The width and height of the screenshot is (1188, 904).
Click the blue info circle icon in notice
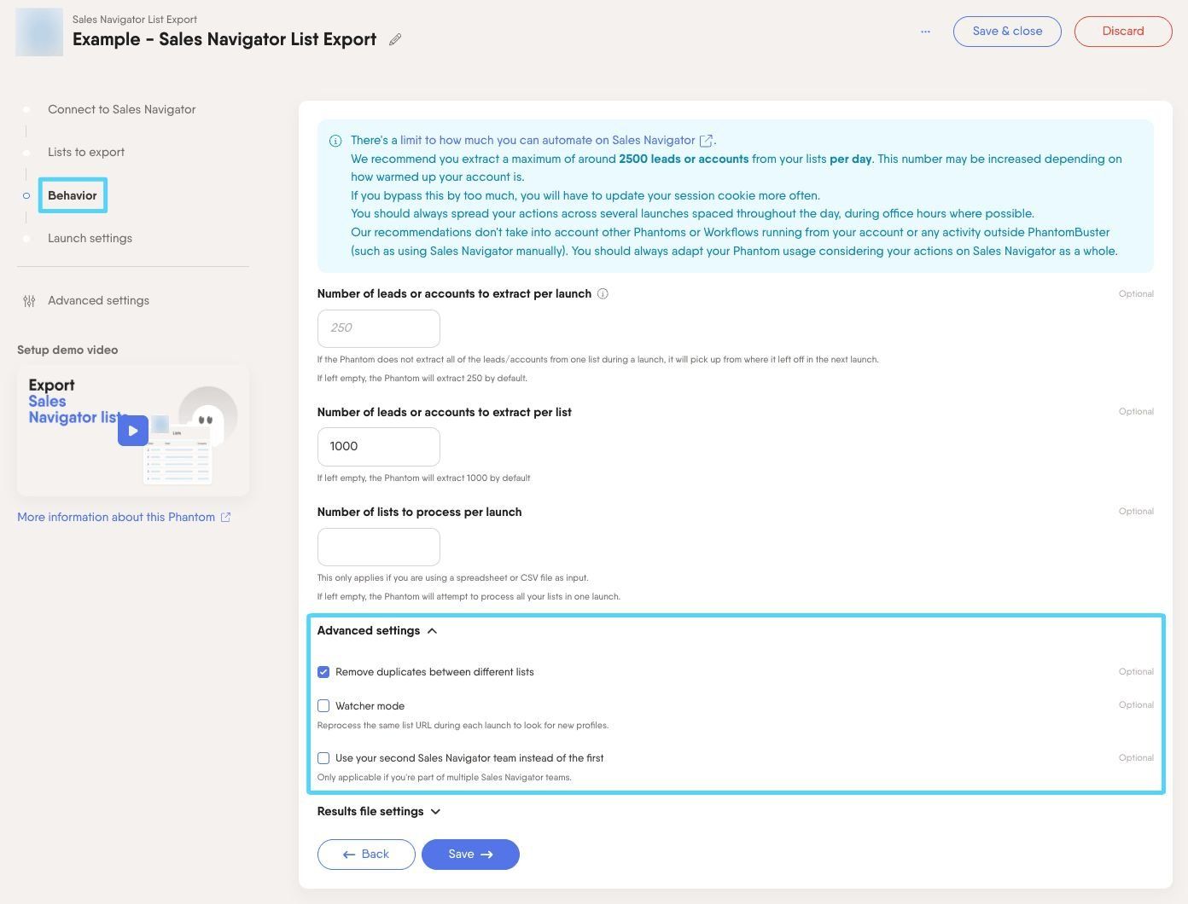[335, 141]
